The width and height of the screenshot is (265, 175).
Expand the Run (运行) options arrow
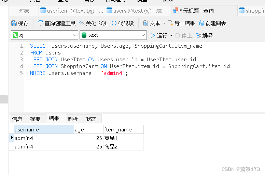tap(171, 35)
